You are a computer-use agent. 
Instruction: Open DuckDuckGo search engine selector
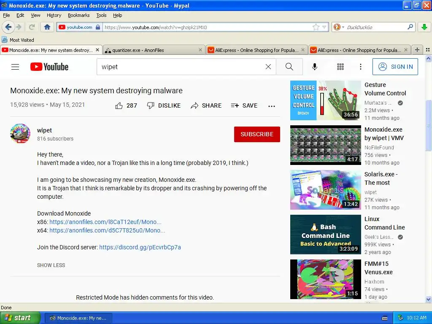[339, 27]
